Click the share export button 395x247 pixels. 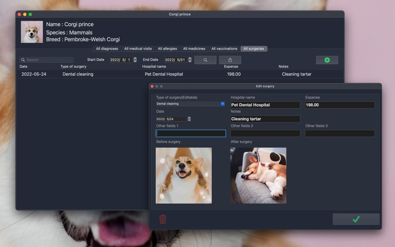pos(230,60)
